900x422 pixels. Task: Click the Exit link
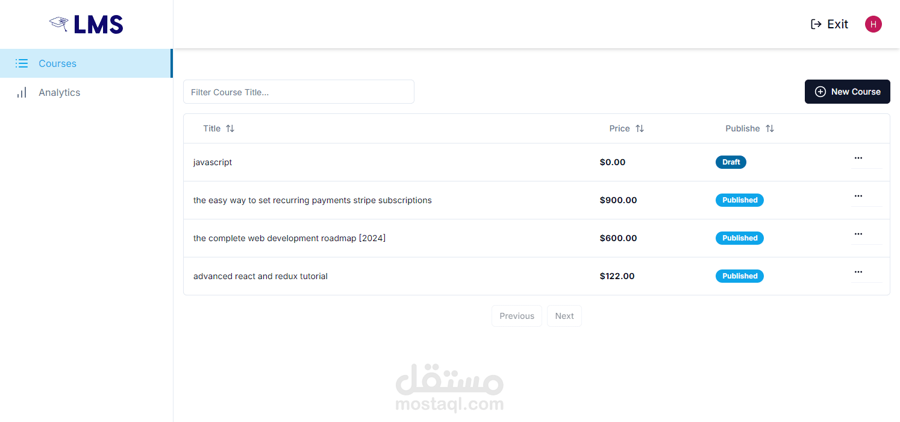(830, 24)
